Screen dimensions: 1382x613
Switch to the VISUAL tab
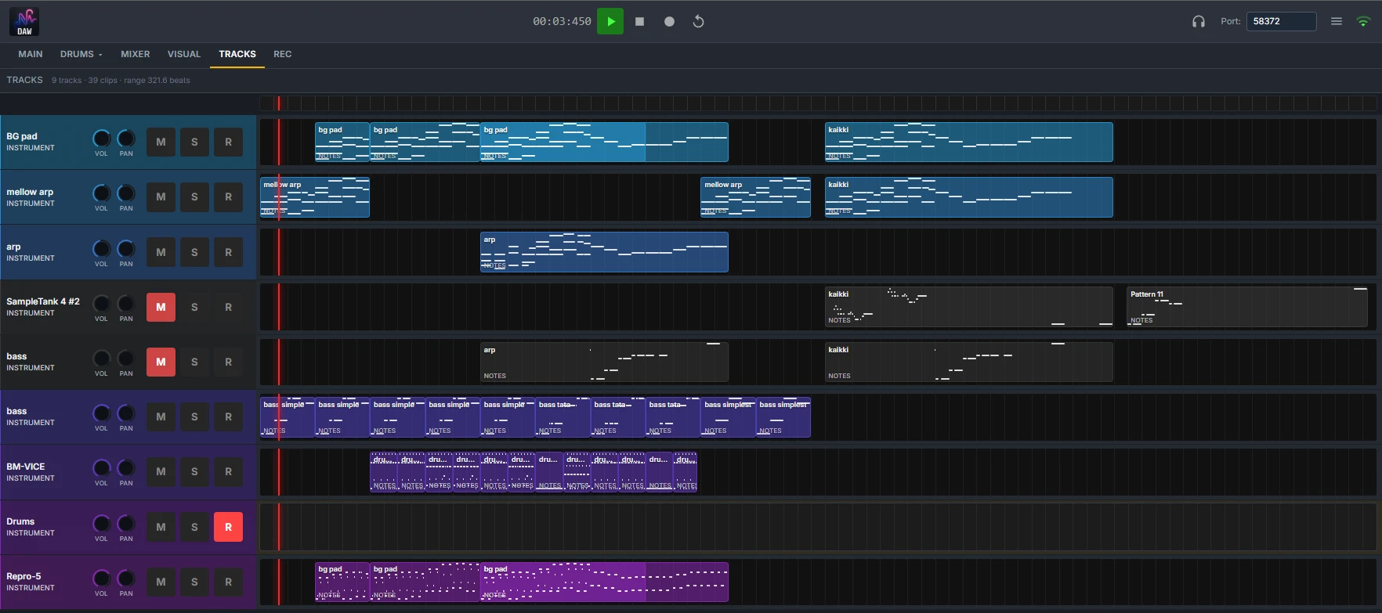[184, 54]
